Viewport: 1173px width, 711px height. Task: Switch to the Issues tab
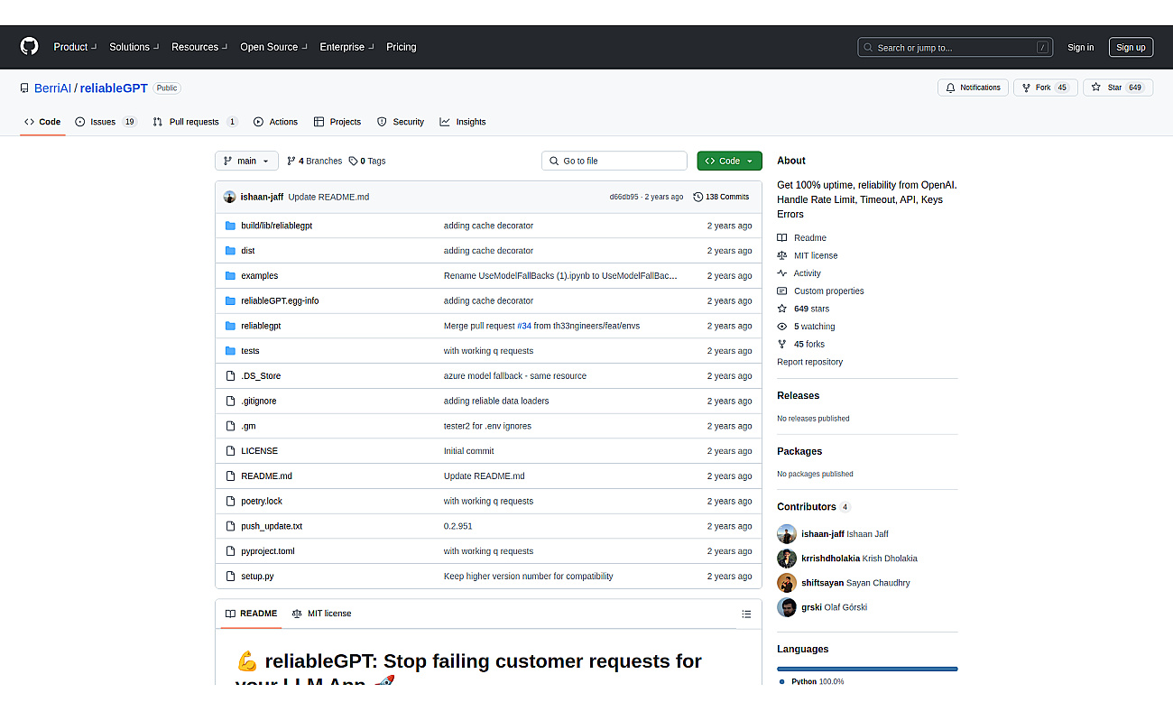[106, 122]
